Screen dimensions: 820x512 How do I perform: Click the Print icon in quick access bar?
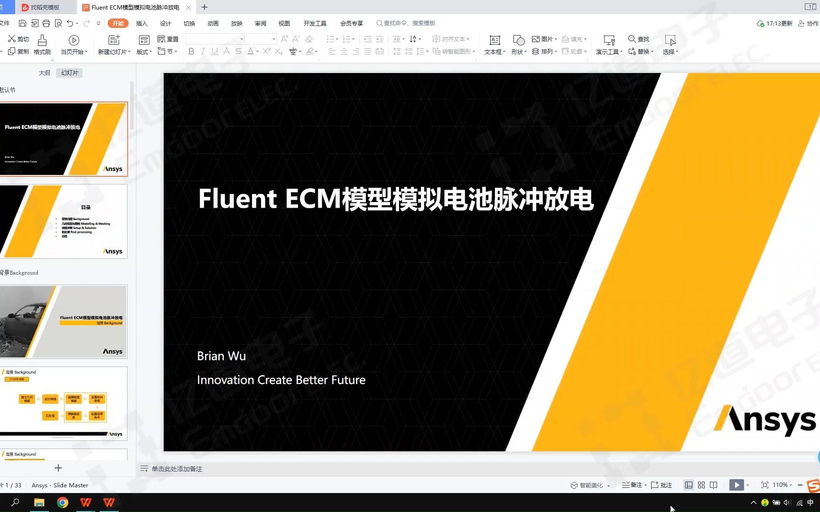coord(46,23)
